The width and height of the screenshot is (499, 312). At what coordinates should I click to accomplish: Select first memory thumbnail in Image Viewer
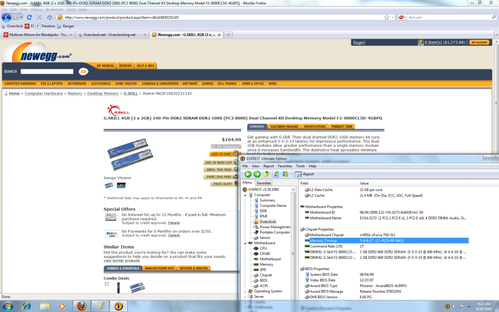109,185
